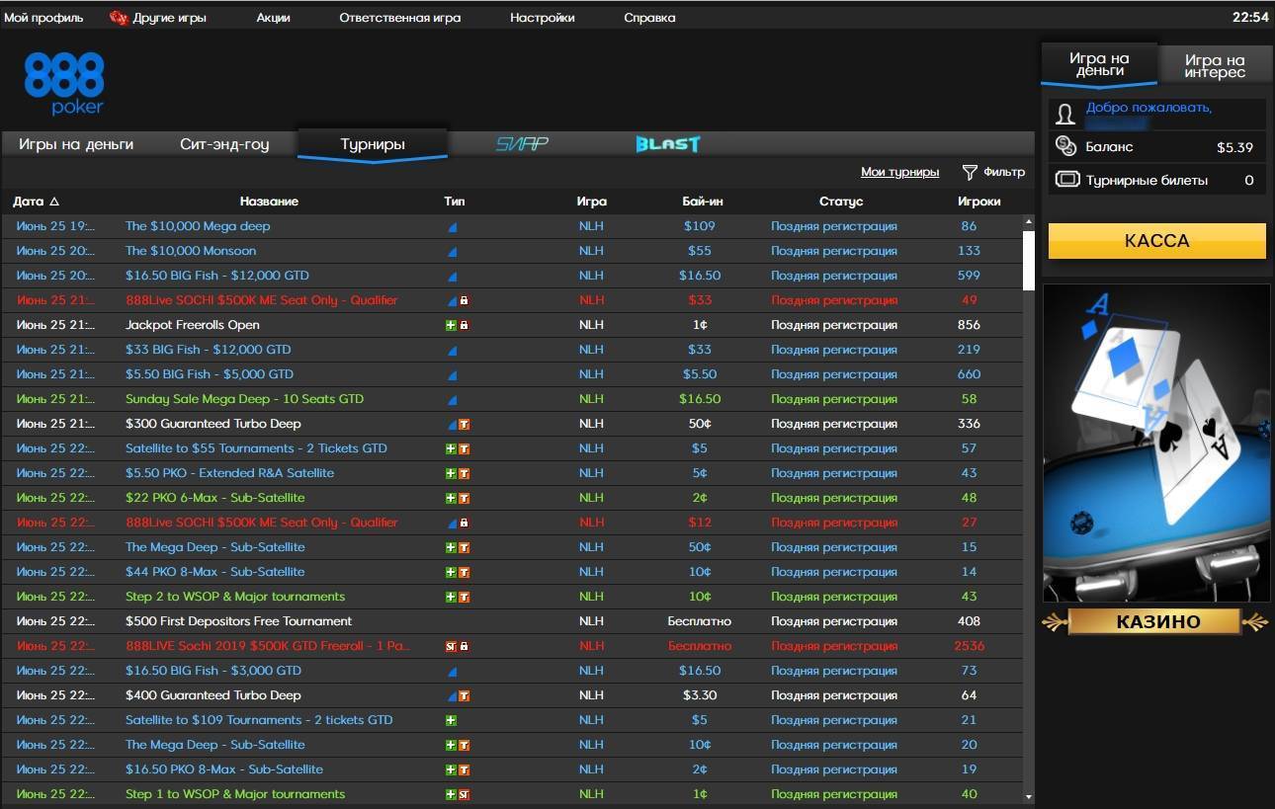Open the SNAP poker tab logo
Screen dimensions: 1275x809
pyautogui.click(x=521, y=144)
